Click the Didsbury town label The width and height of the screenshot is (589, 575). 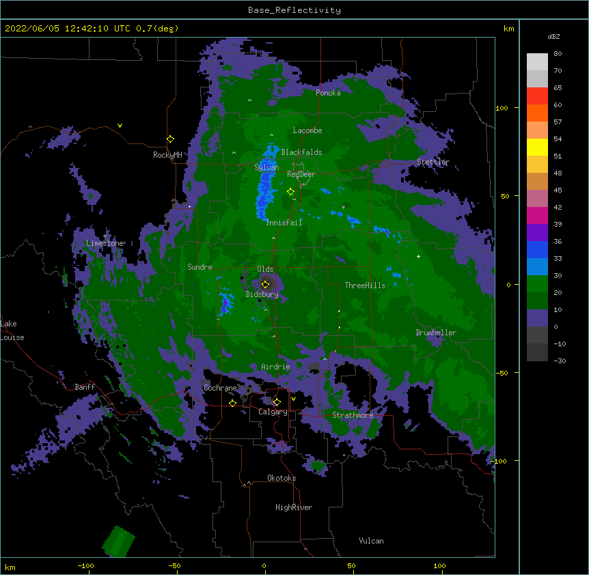coord(262,294)
